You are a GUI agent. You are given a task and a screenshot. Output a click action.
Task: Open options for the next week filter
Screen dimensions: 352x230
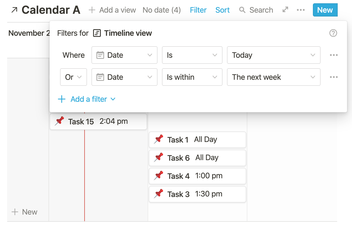334,77
